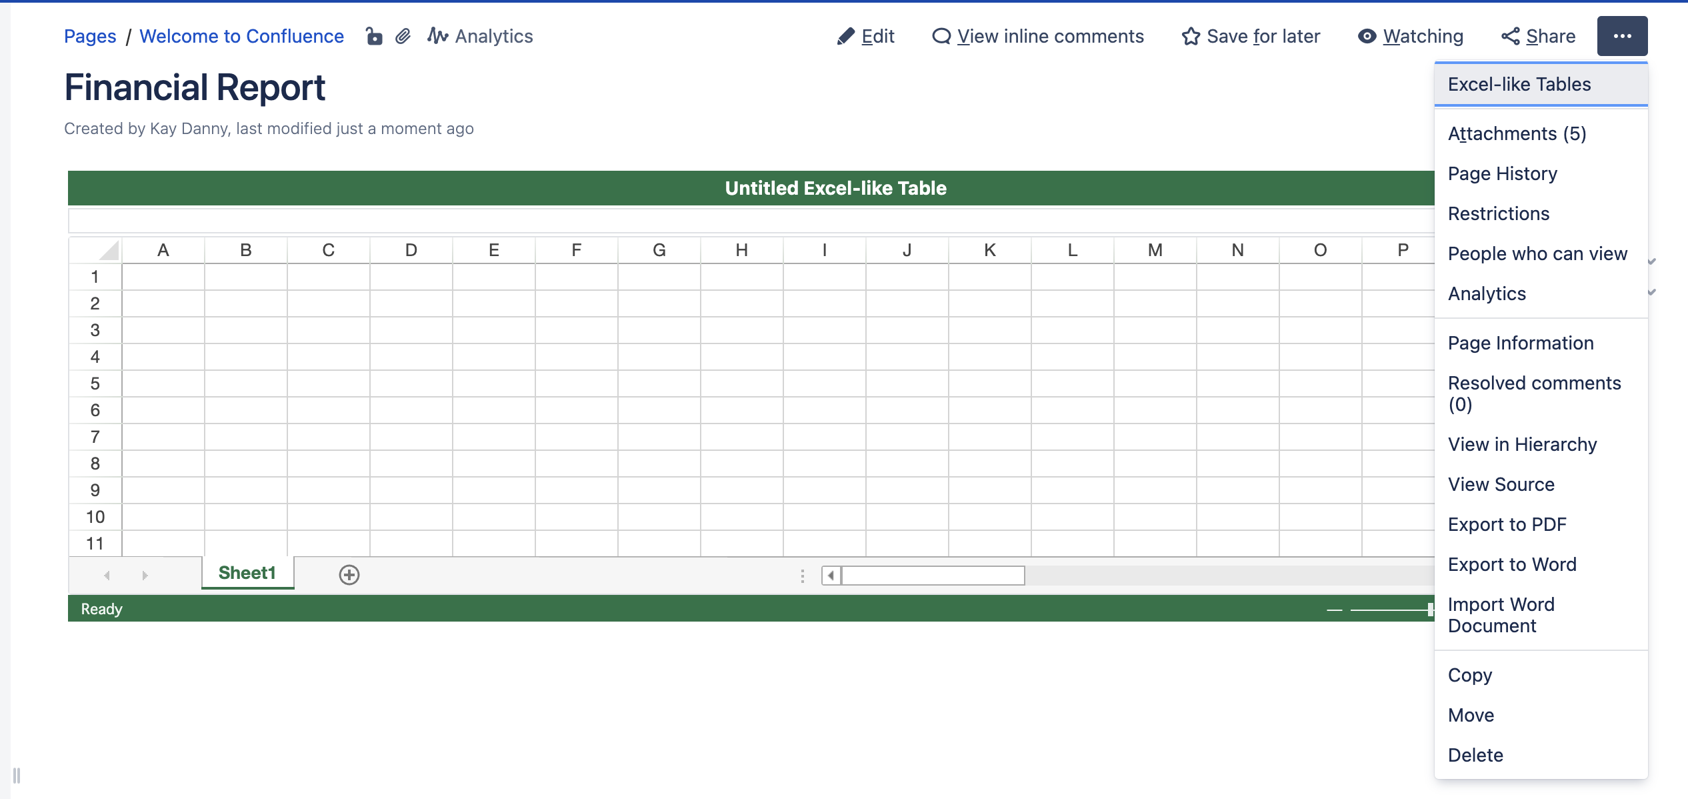Switch to the Sheet1 tab
Screen dimensions: 1688x799
tap(247, 573)
